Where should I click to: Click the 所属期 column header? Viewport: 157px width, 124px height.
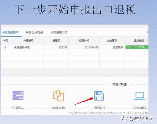[x=56, y=41]
